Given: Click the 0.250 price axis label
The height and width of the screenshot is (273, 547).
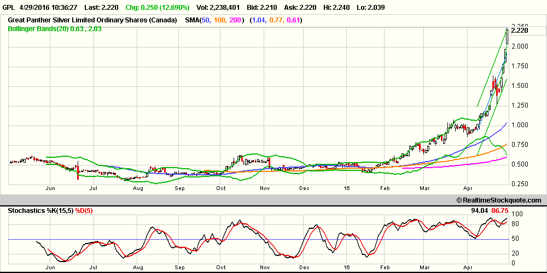Looking at the screenshot, I should (x=519, y=184).
